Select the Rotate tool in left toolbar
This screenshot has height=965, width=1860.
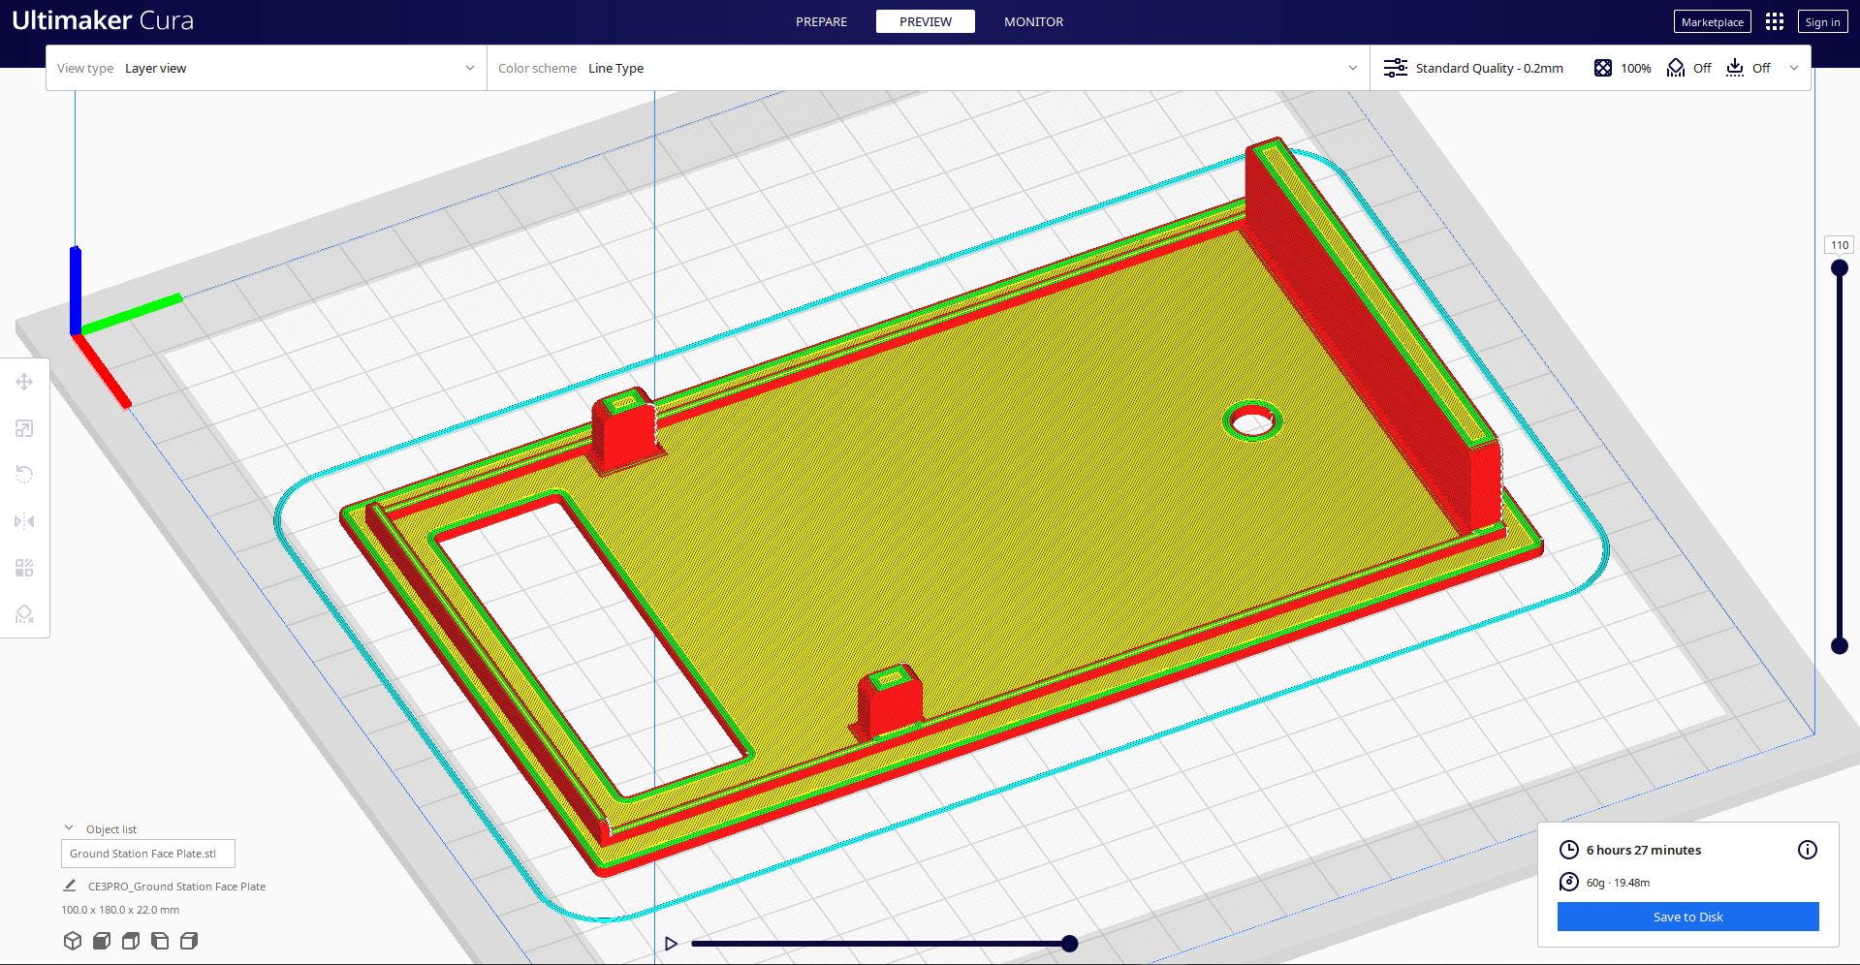(24, 475)
